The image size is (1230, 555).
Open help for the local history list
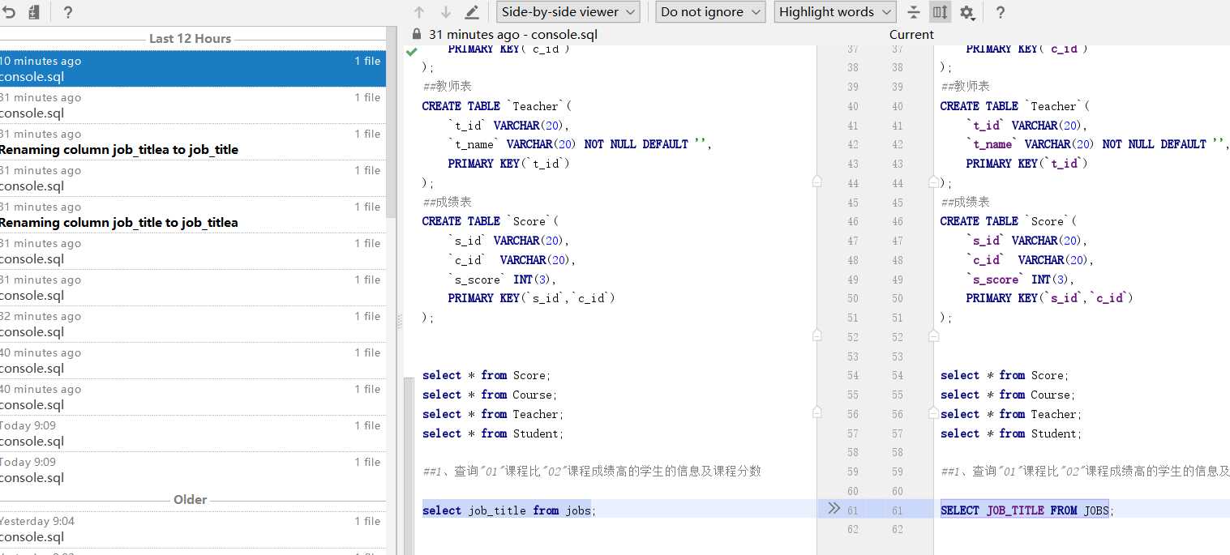68,12
